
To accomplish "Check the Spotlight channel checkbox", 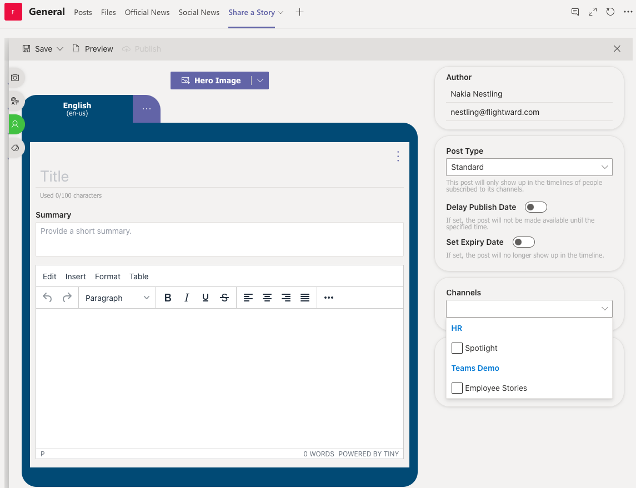I will (x=457, y=348).
